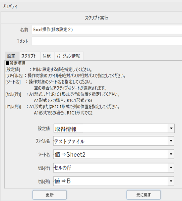Screen dimensions: 182x201
Task: Click the empty コメント input field
Action: point(107,41)
